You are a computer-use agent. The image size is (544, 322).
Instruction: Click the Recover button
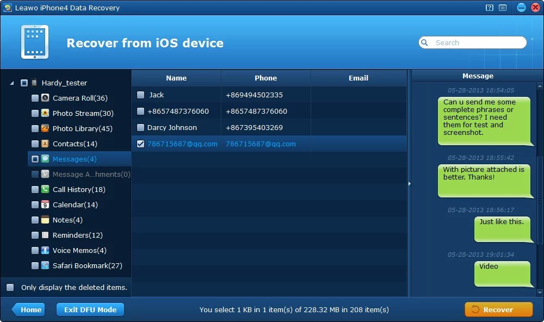(x=498, y=309)
